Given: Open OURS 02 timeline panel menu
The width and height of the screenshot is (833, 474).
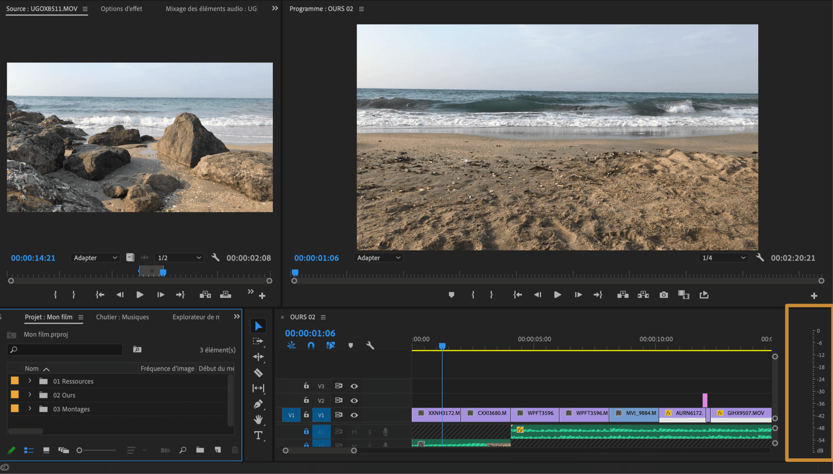Looking at the screenshot, I should pos(323,317).
